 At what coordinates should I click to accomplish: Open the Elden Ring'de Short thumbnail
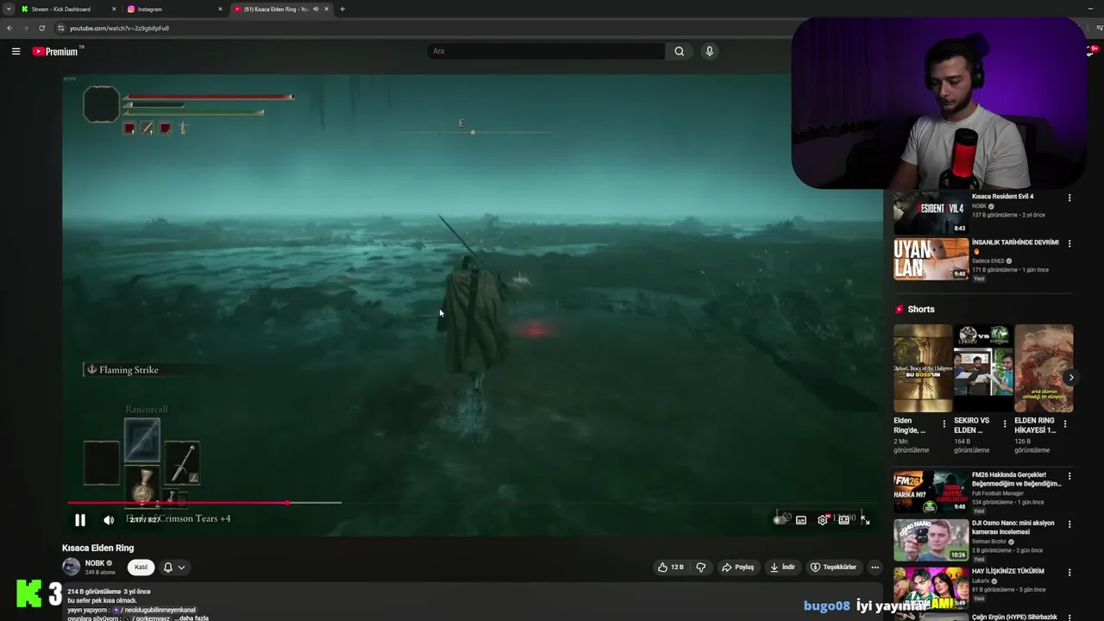coord(923,368)
